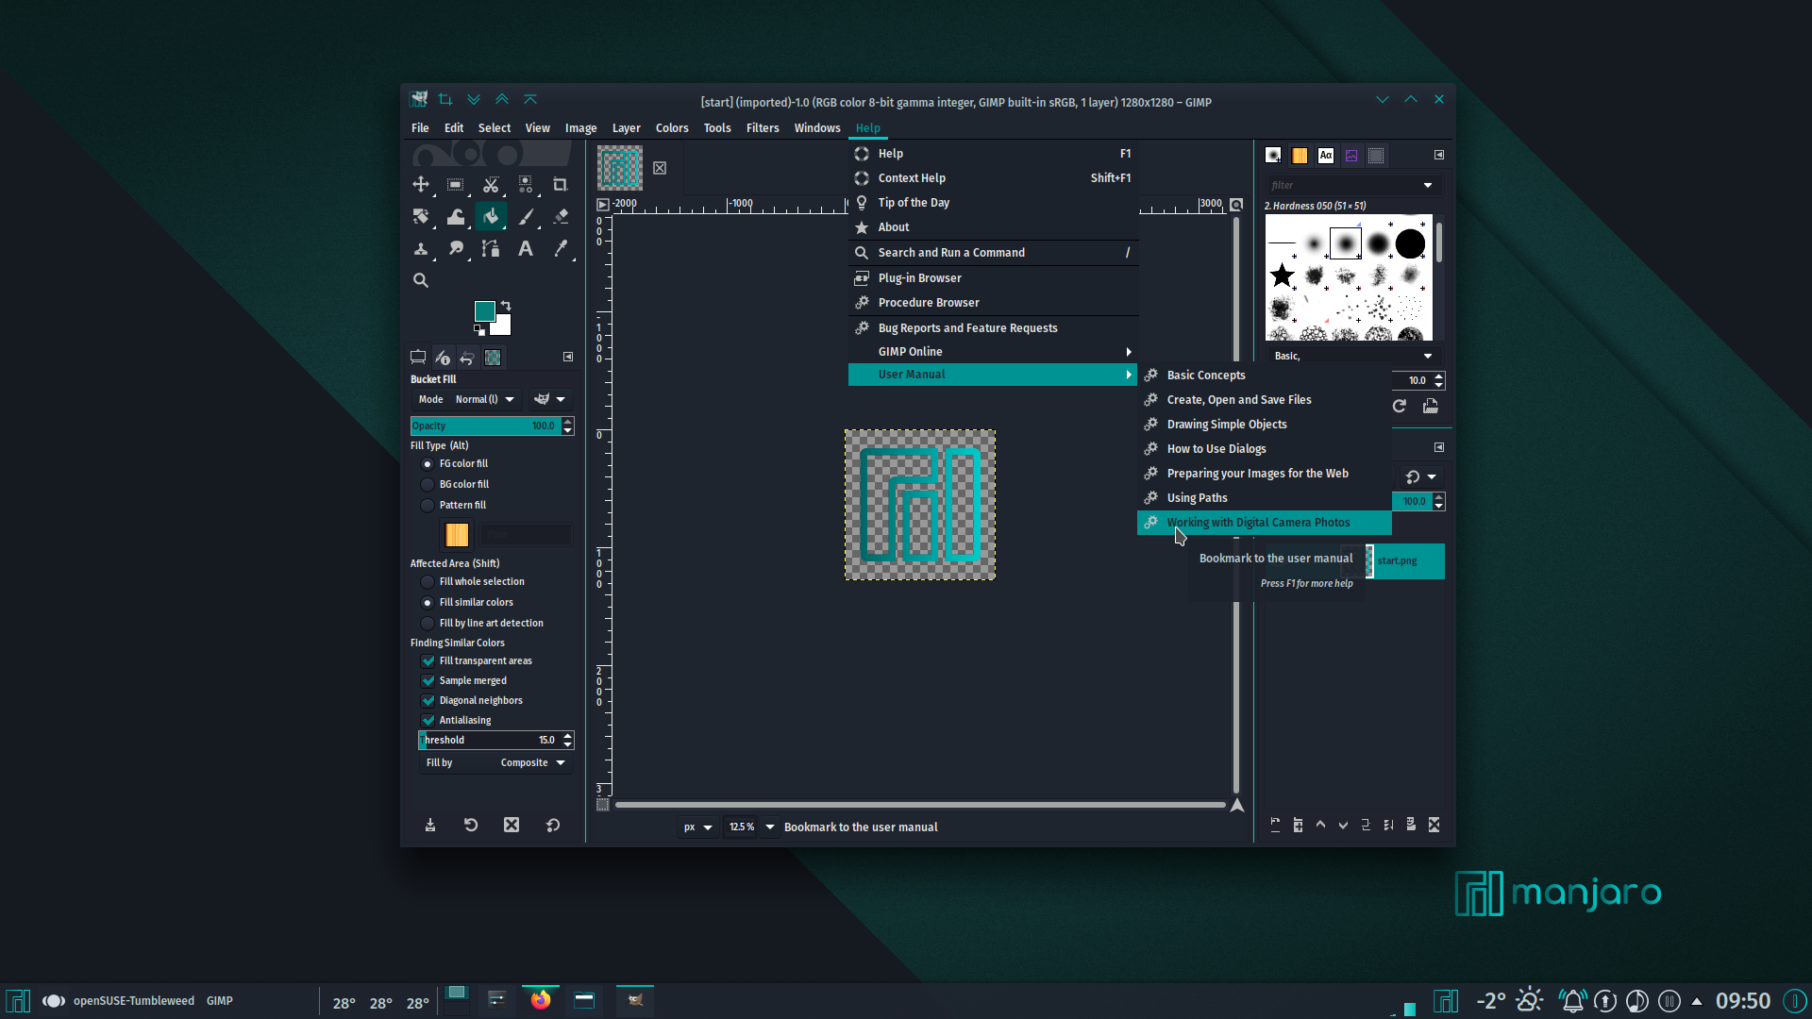Delete layer icon in layers panel
The width and height of the screenshot is (1812, 1019).
1434,825
